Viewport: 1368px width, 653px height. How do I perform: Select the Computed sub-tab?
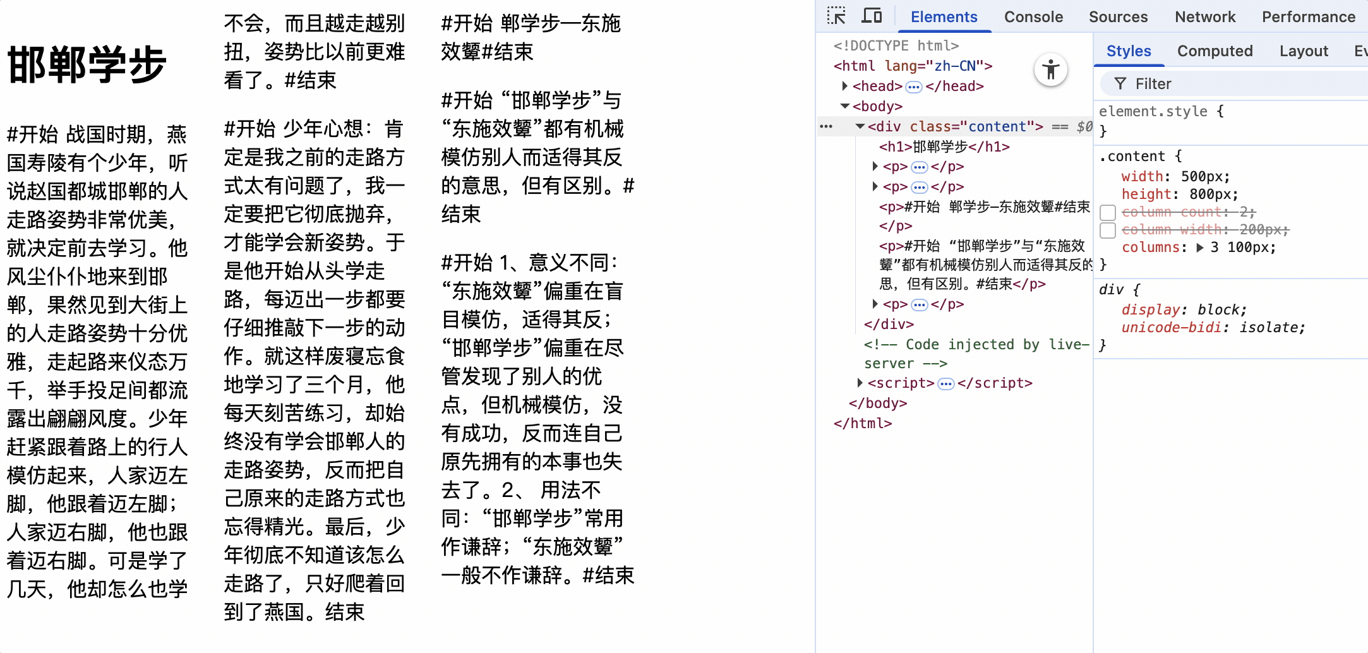(1215, 51)
